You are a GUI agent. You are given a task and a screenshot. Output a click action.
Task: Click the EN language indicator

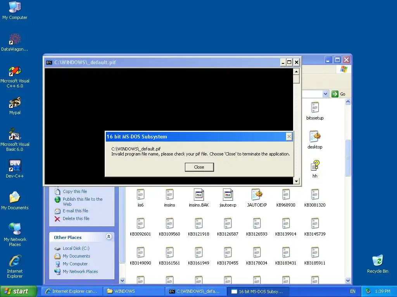[353, 291]
